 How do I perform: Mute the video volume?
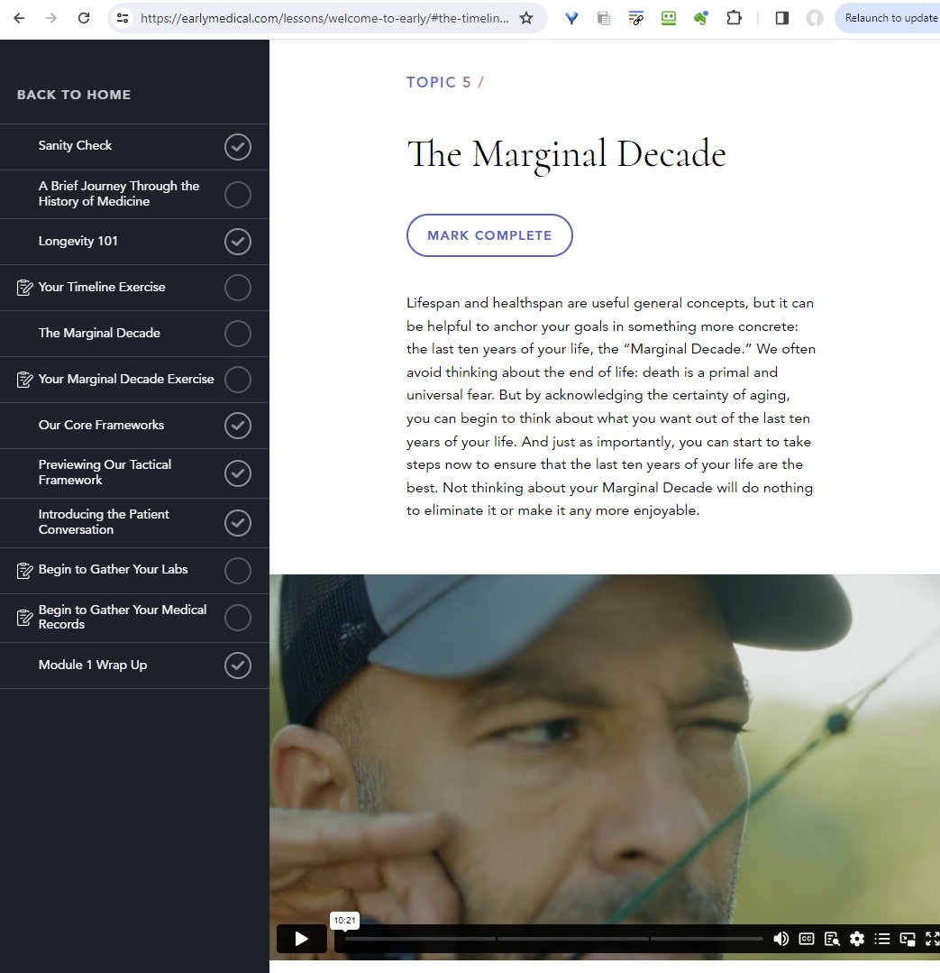tap(781, 939)
